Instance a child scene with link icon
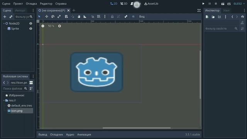The height and width of the screenshot is (139, 247). (11, 17)
